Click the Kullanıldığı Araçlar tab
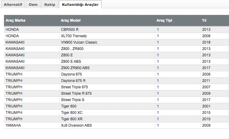 pyautogui.click(x=80, y=5)
